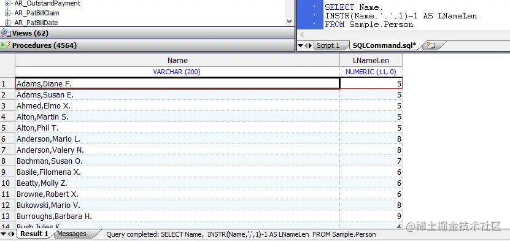Click row header number 6

7,139
